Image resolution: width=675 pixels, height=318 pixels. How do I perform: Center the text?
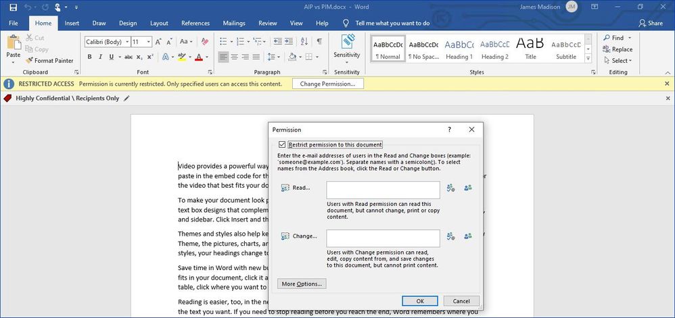235,57
